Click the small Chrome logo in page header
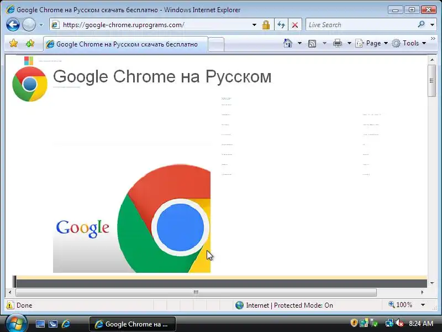442x332 pixels. (30, 84)
